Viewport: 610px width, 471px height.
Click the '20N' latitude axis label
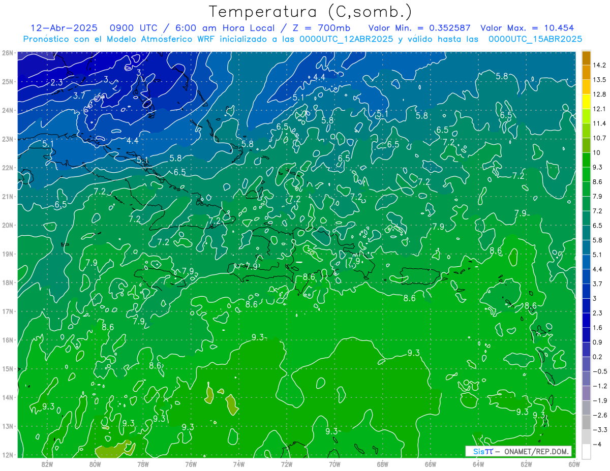7,225
